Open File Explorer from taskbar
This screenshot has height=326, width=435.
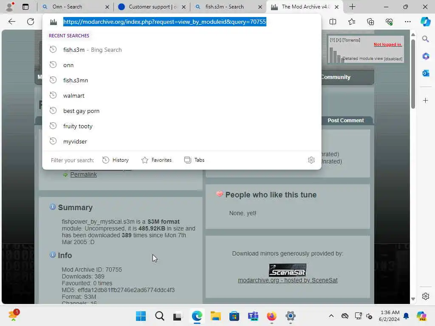point(215,316)
